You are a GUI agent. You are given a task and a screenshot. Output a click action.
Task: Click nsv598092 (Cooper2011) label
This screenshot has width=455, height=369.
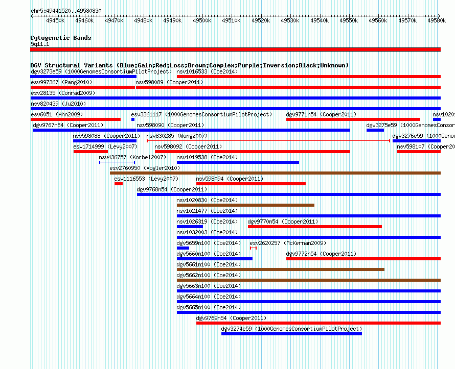pos(188,146)
